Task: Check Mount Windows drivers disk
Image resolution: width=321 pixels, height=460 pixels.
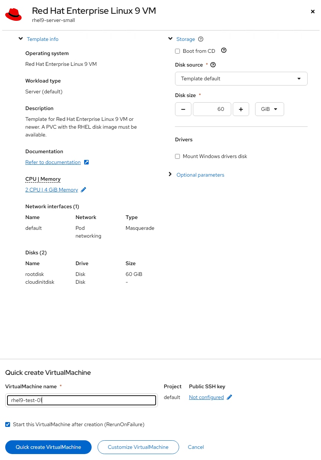Action: click(178, 157)
